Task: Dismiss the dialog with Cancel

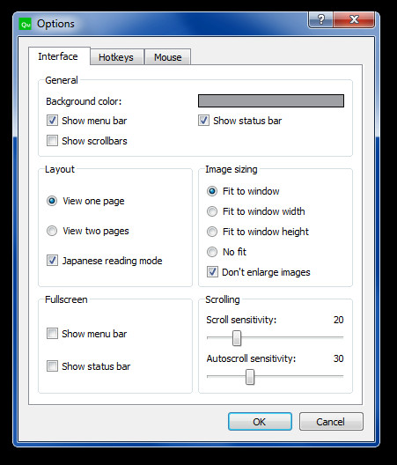Action: (331, 421)
